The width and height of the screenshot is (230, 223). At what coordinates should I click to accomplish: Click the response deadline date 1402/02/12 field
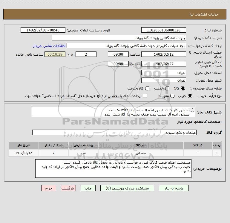point(164,54)
